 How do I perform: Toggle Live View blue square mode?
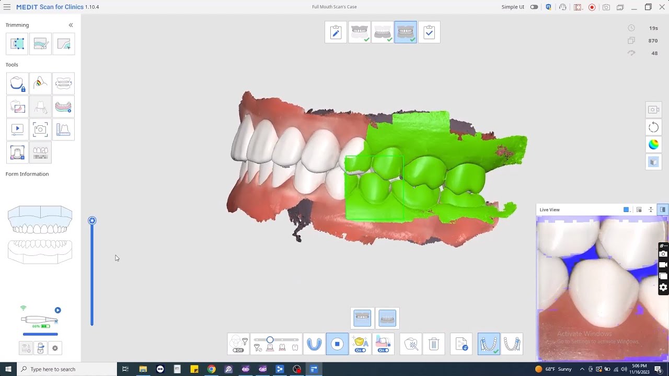[626, 209]
